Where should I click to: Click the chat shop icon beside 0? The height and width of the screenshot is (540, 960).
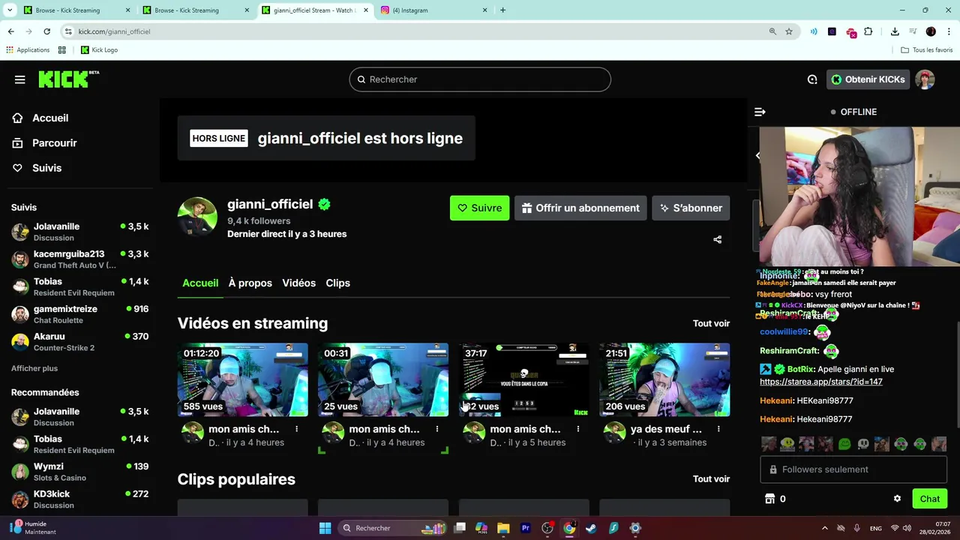[x=769, y=499]
